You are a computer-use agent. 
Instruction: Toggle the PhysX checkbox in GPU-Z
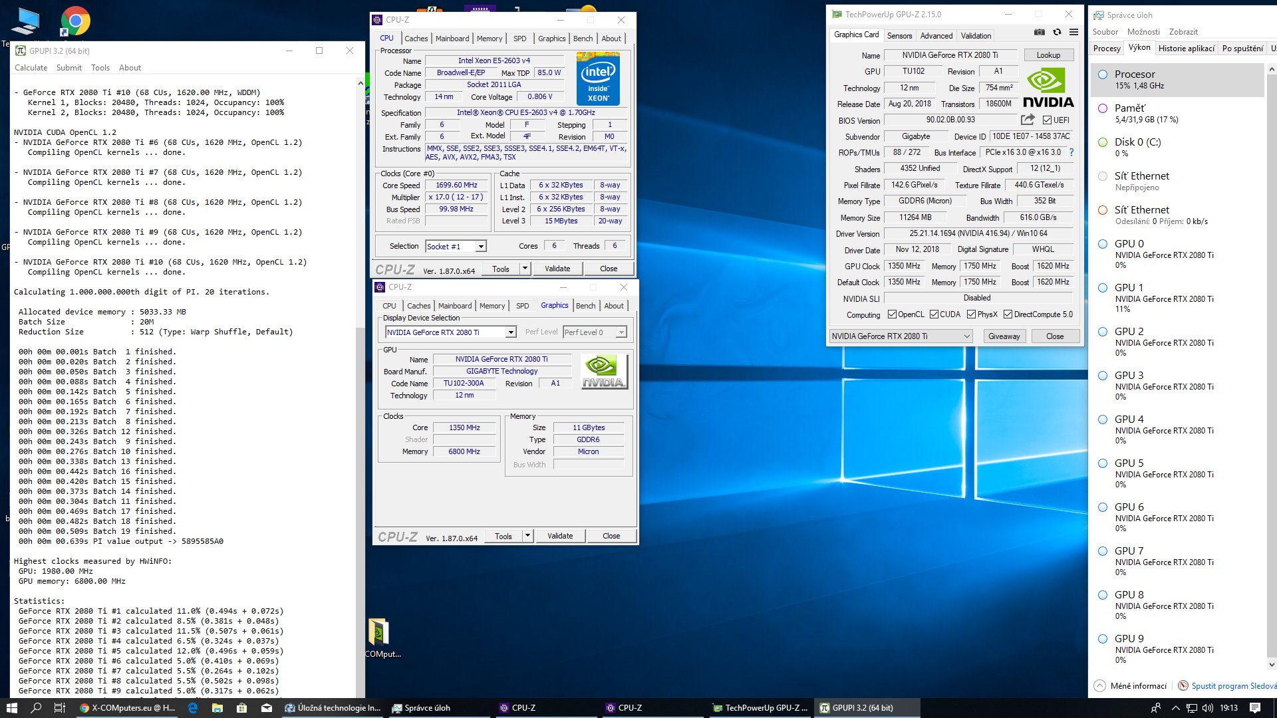[x=971, y=314]
